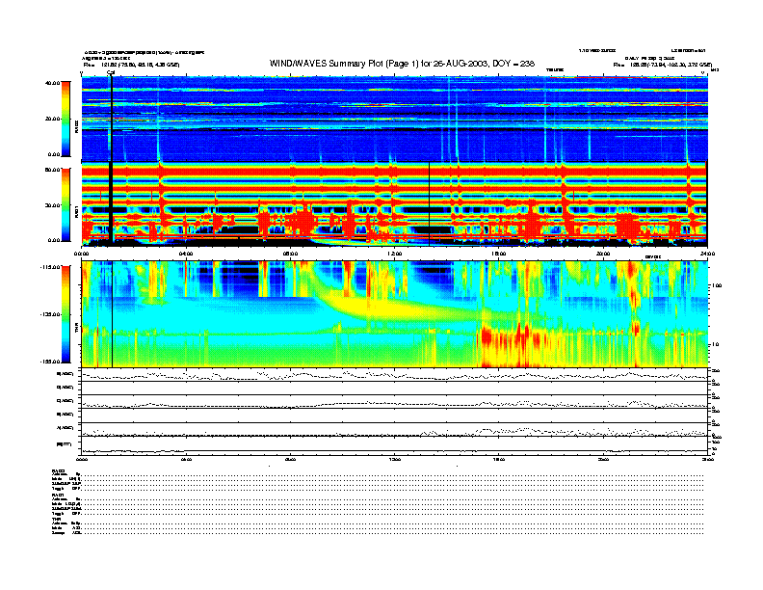
Task: Click the TNR color scale bar
Action: tap(66, 314)
